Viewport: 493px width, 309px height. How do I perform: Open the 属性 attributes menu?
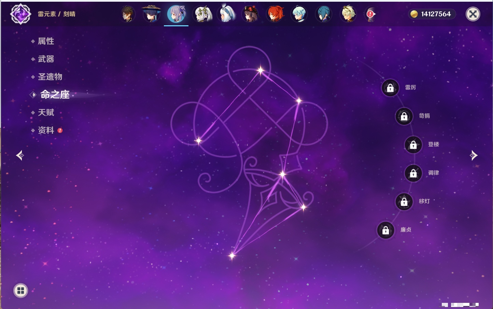click(46, 41)
